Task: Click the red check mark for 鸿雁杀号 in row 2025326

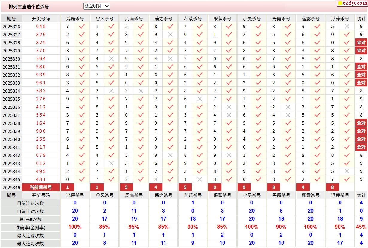Action: coord(82,27)
